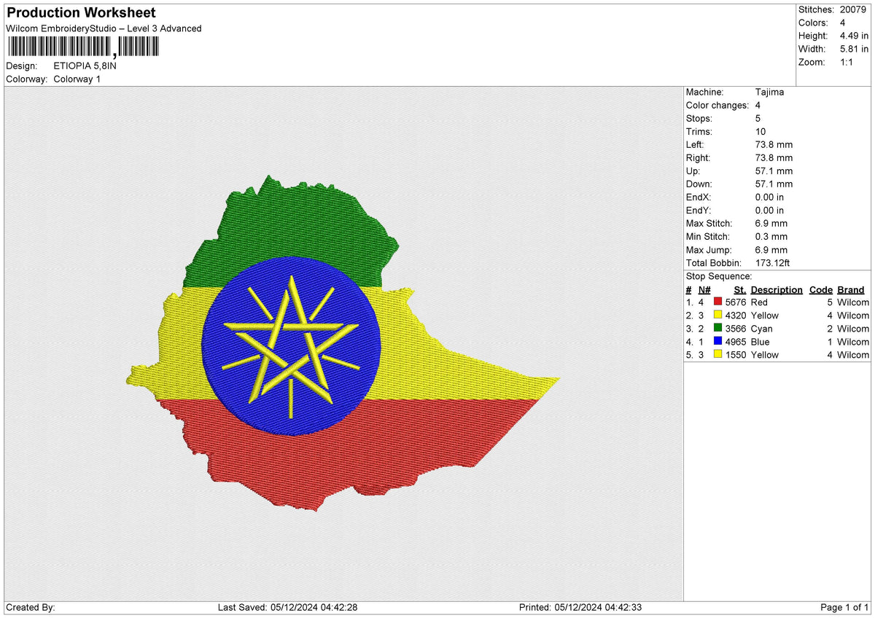The width and height of the screenshot is (875, 618).
Task: Click the "St." column header
Action: point(740,289)
